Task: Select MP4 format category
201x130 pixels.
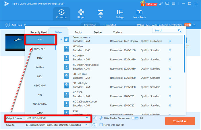Action: click(40, 40)
